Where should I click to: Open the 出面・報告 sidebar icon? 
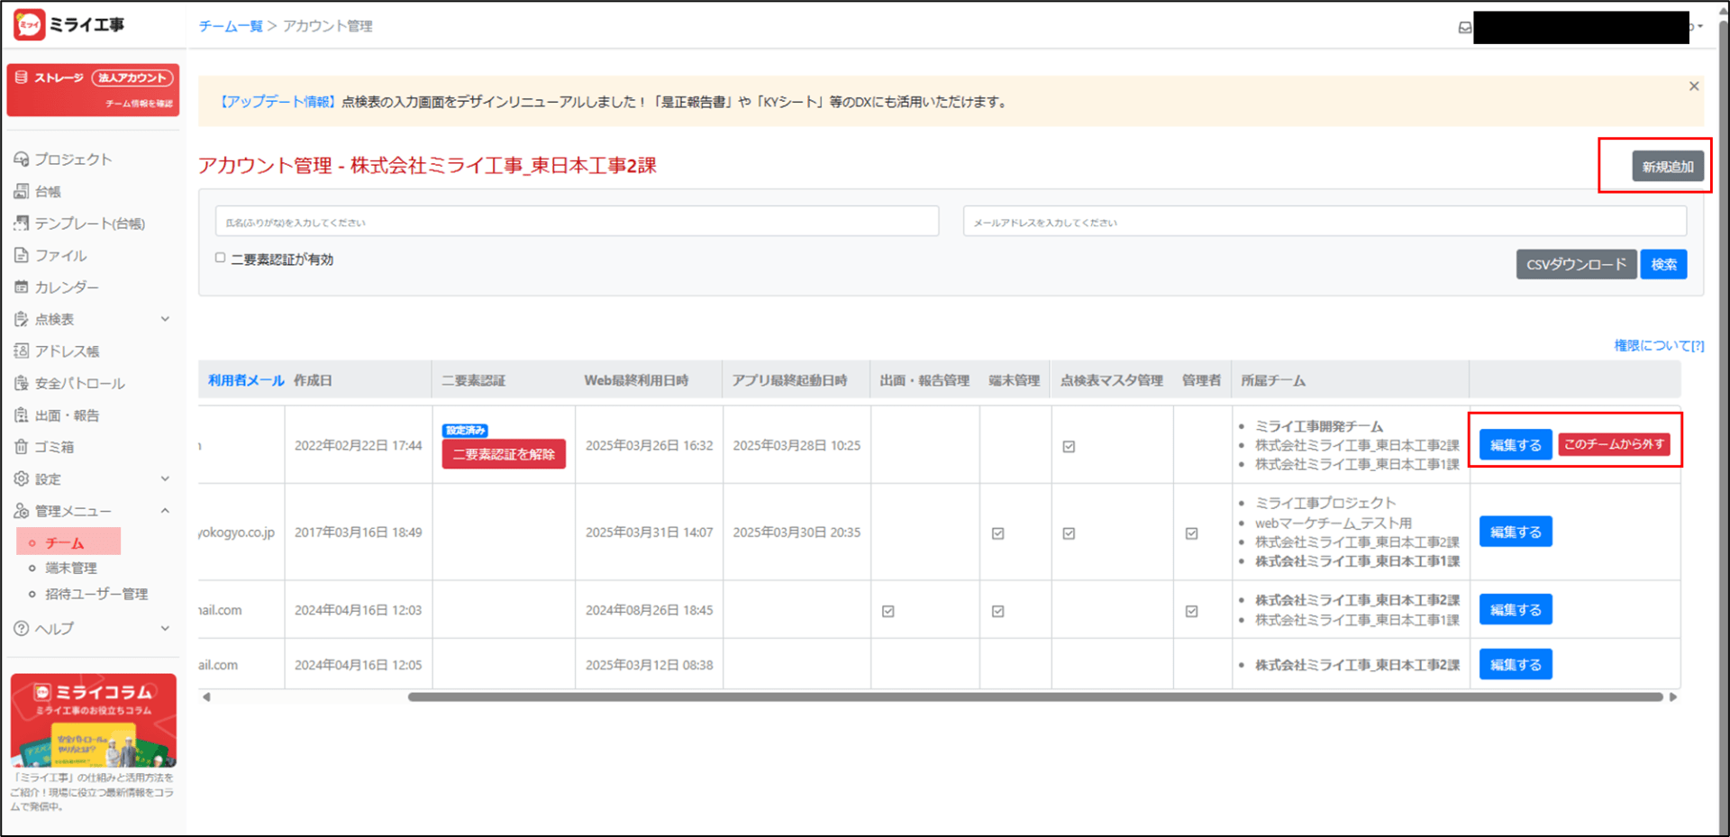click(x=22, y=415)
